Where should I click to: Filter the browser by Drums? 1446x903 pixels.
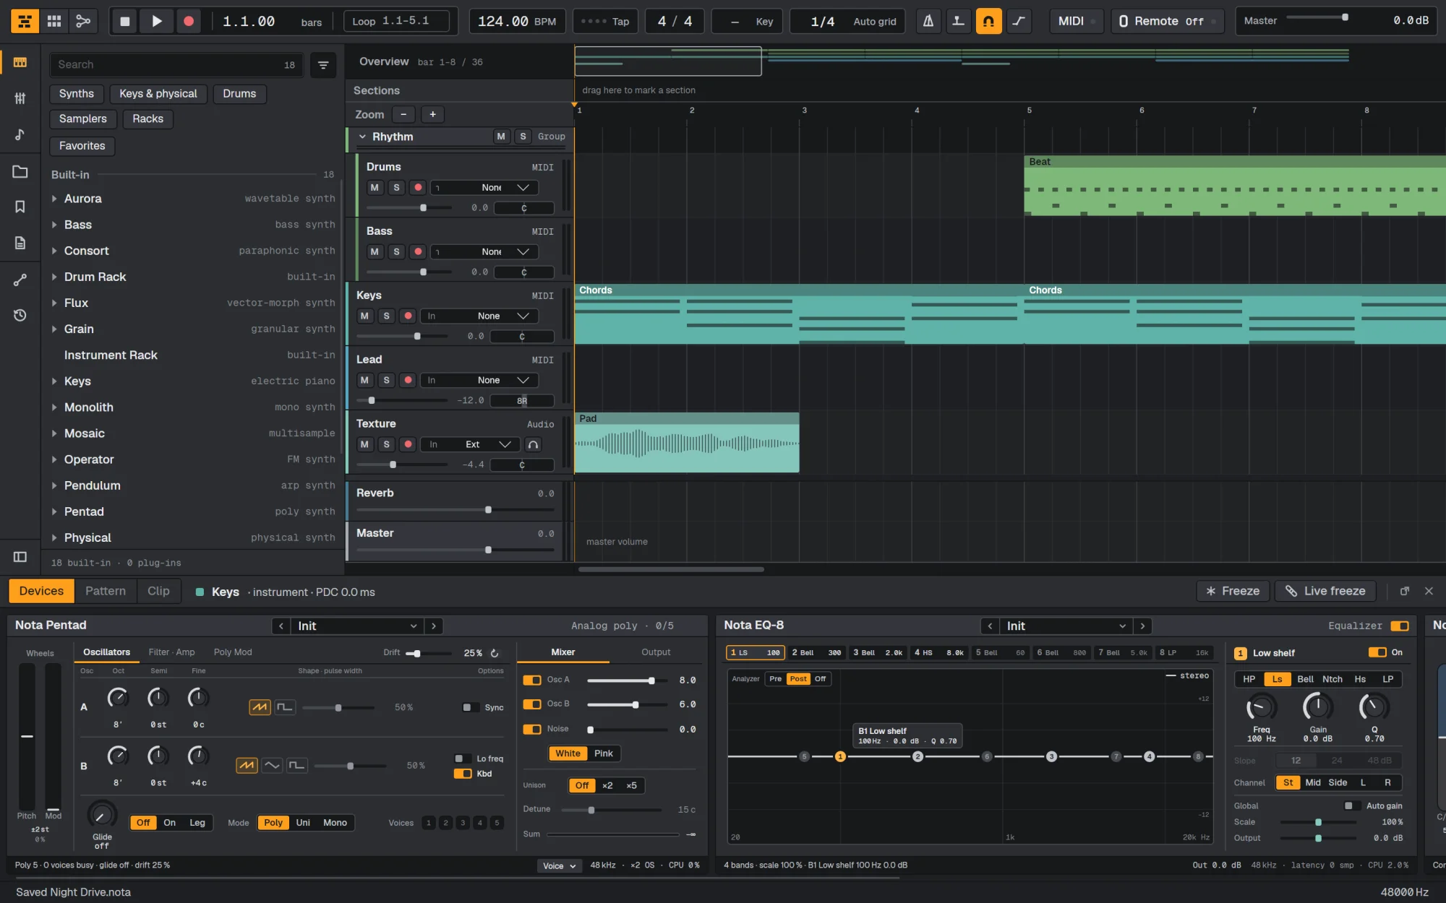239,94
